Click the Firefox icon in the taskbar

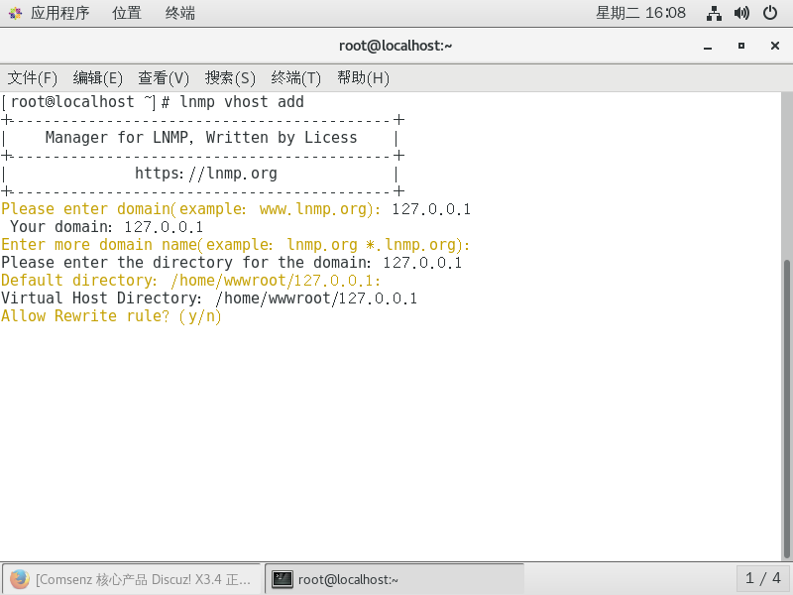[20, 579]
